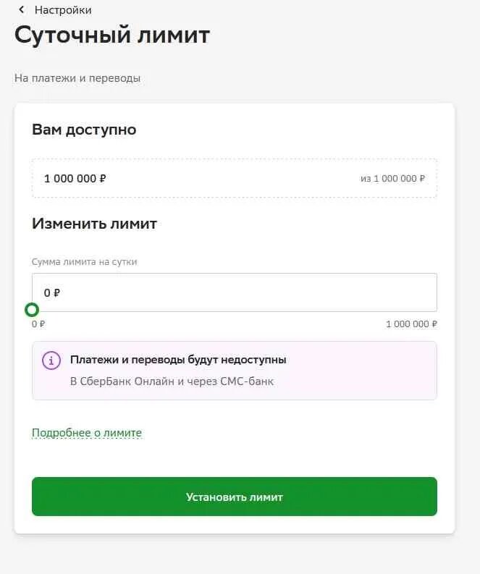Select the available amount 1 000 000 ₽
The height and width of the screenshot is (574, 480).
click(x=75, y=179)
